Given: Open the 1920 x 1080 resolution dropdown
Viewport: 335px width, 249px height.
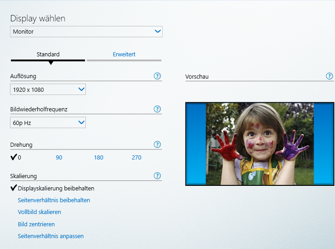Looking at the screenshot, I should coord(48,90).
